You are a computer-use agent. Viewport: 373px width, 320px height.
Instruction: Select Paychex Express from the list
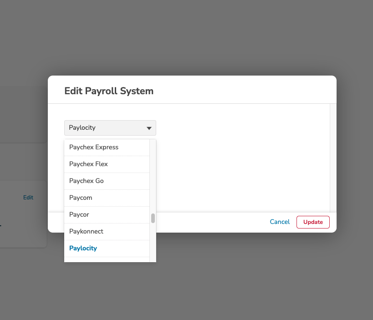click(107, 147)
